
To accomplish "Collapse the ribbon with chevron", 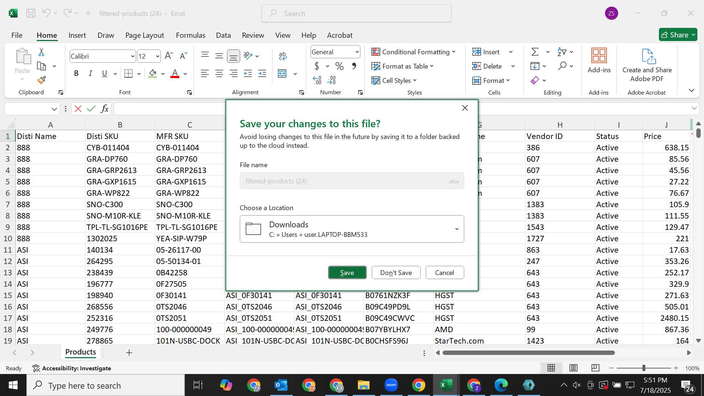I will coord(692,91).
